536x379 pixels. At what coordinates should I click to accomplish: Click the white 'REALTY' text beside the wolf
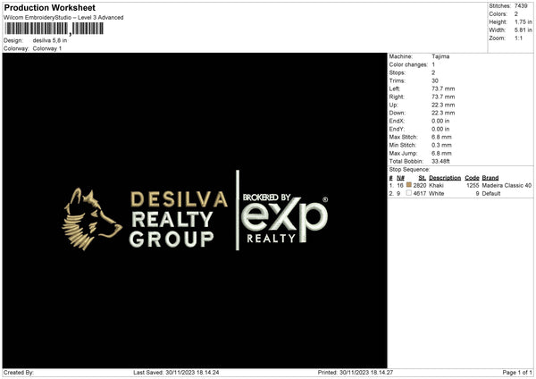(x=172, y=220)
